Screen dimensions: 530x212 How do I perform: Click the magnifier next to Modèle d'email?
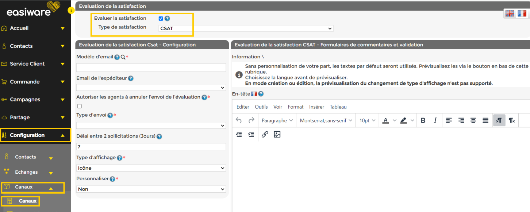point(123,57)
